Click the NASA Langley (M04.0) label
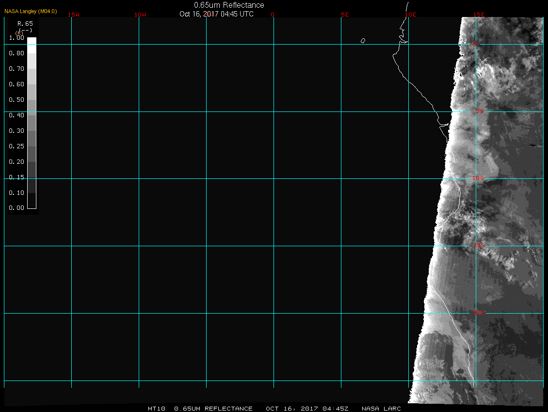This screenshot has height=412, width=548. point(31,11)
